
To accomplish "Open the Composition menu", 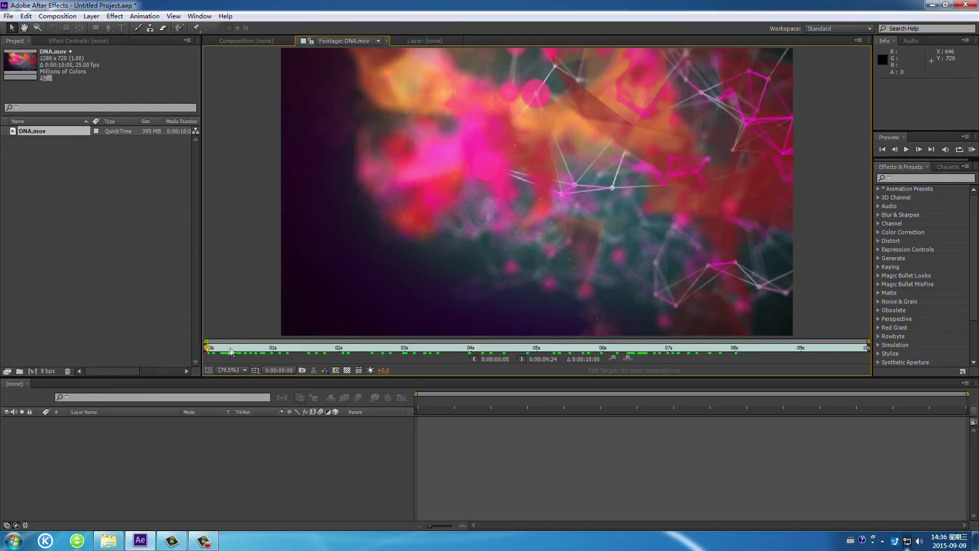I will (57, 16).
